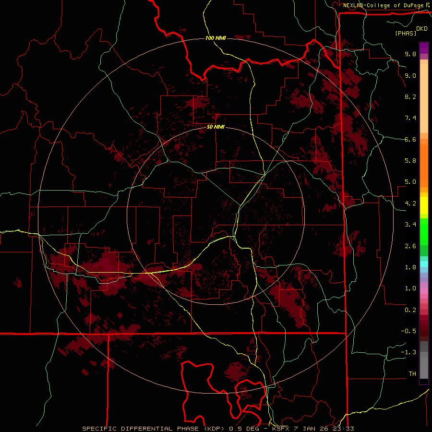Click the 7.4 scale value
This screenshot has width=432, height=432.
coord(410,118)
